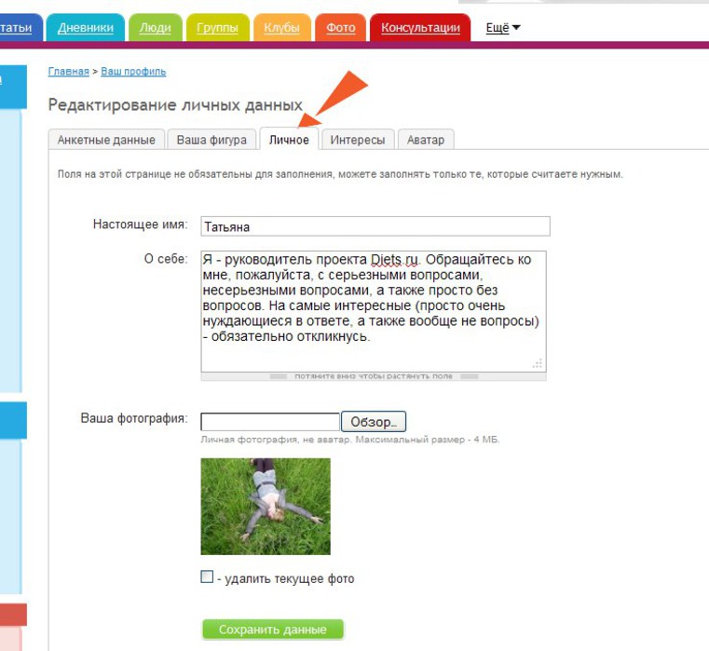Screen dimensions: 709x651
Task: Switch to the Ваша фигура tab
Action: tap(211, 140)
